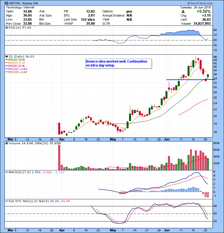Click the Full STO panel legend marker
Screen dimensions: 224x233
coord(7,201)
